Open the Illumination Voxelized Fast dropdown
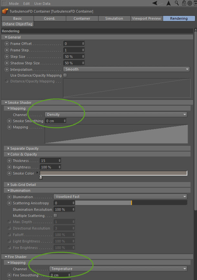This screenshot has height=280, width=197. pyautogui.click(x=120, y=197)
